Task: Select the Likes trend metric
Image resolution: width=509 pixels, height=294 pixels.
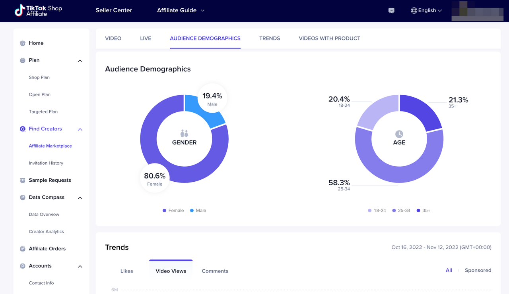Action: pos(126,271)
